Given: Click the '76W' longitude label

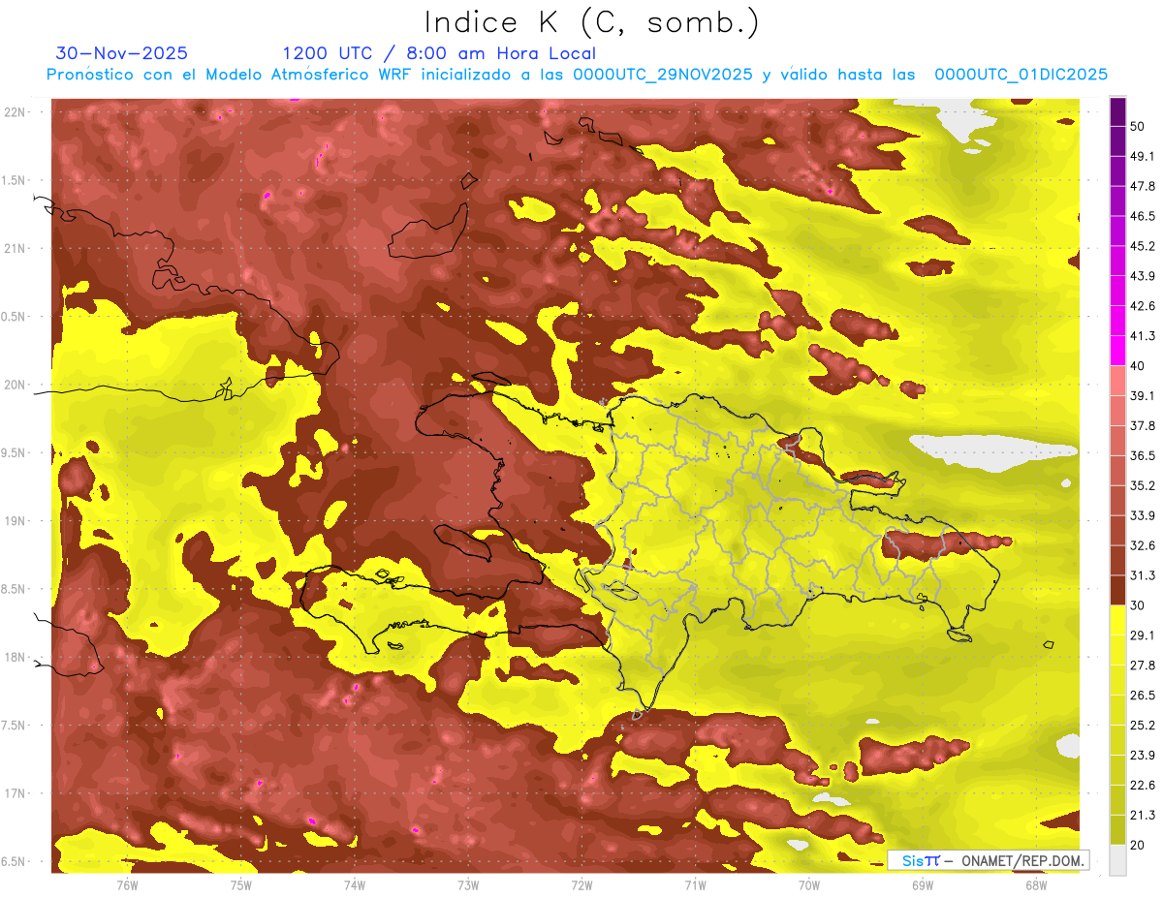Looking at the screenshot, I should 127,885.
